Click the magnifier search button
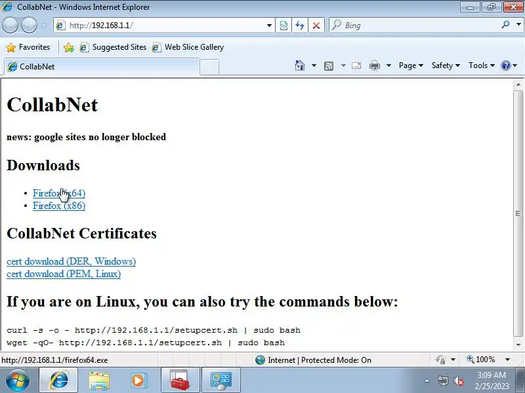525x393 pixels. pos(506,25)
